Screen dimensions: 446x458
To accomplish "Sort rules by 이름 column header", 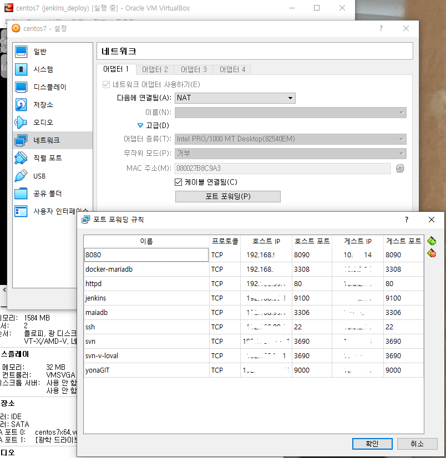I will [x=146, y=241].
